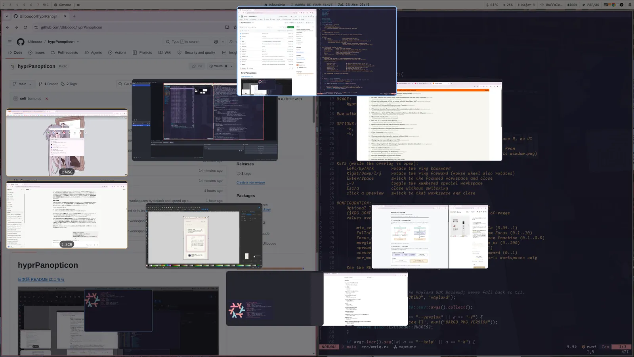634x357 pixels.
Task: Select the highlighted GitHub and editor workspace preview
Action: coord(317,51)
